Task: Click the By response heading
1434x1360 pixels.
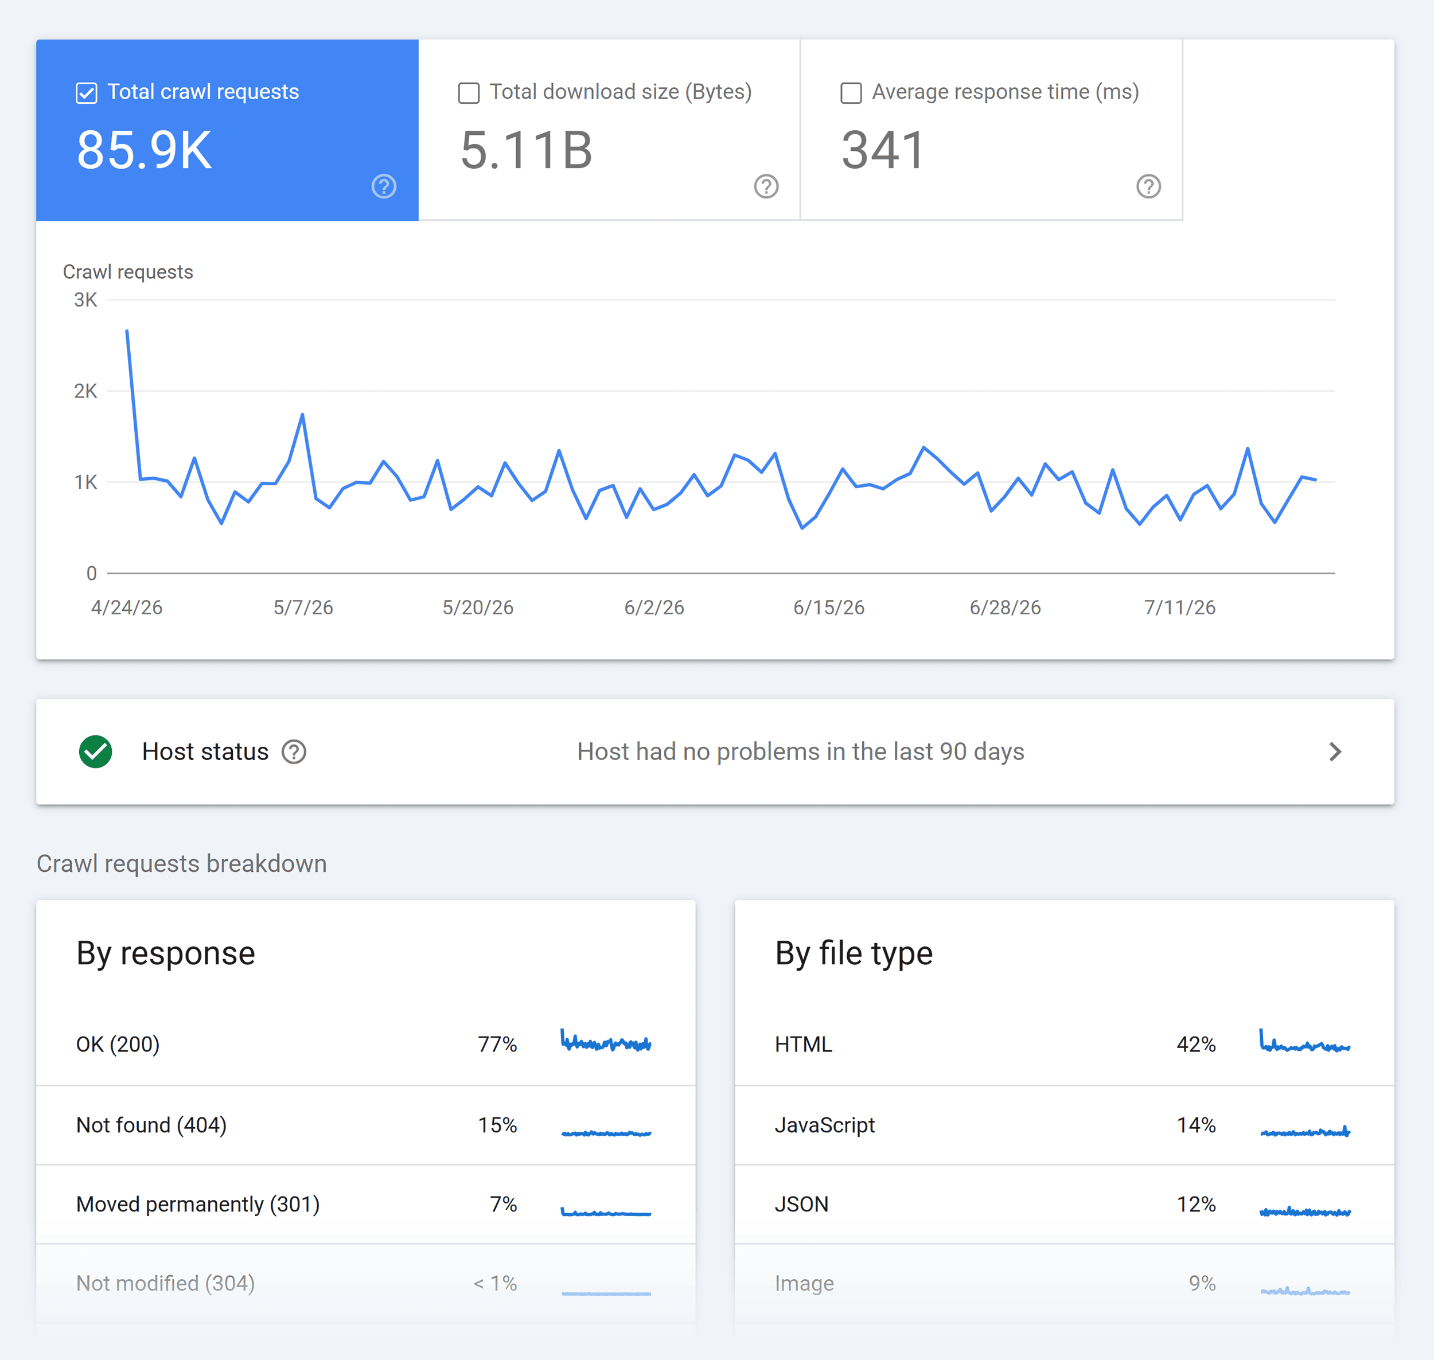Action: point(165,954)
